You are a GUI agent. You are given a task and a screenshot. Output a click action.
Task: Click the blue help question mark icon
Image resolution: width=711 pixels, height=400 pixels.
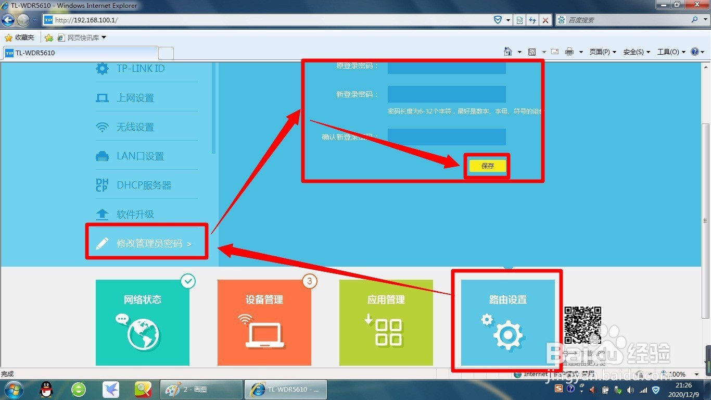[694, 52]
